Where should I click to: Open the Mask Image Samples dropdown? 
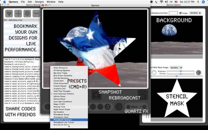point(176,68)
